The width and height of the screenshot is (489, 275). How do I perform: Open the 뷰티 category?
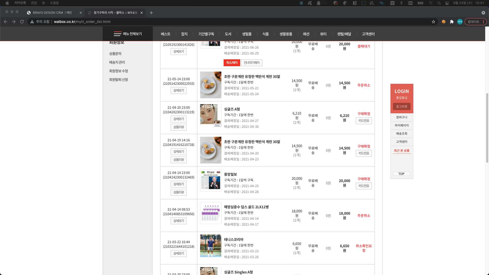323,34
